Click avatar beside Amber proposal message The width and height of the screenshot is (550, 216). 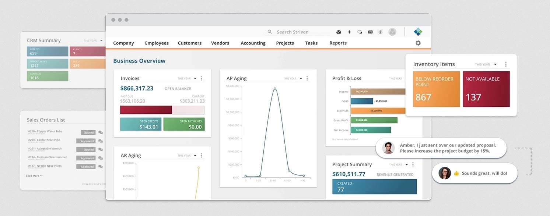click(388, 148)
